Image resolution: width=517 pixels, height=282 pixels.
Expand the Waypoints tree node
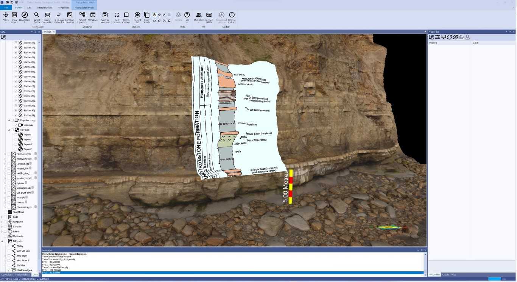(2, 222)
